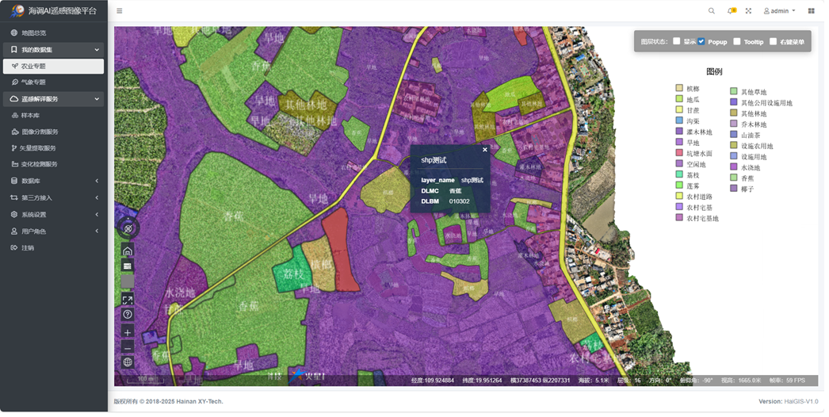Open 气象专题 in the sidebar
The height and width of the screenshot is (417, 829).
pyautogui.click(x=33, y=82)
